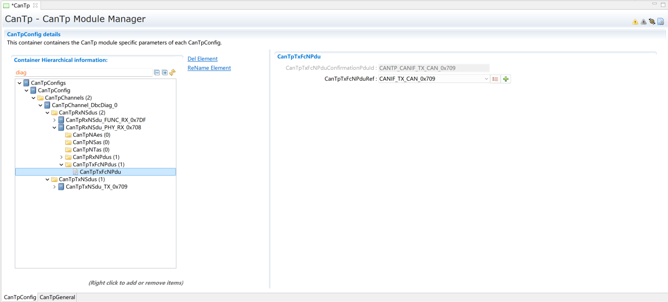Expand the CanTpRxNPdus folder

click(61, 157)
